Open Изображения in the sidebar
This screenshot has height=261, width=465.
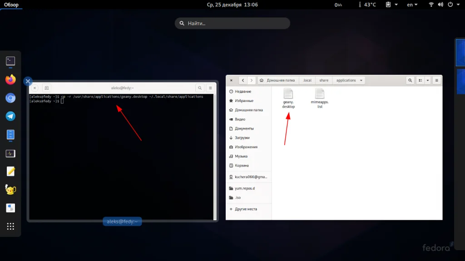pyautogui.click(x=248, y=147)
